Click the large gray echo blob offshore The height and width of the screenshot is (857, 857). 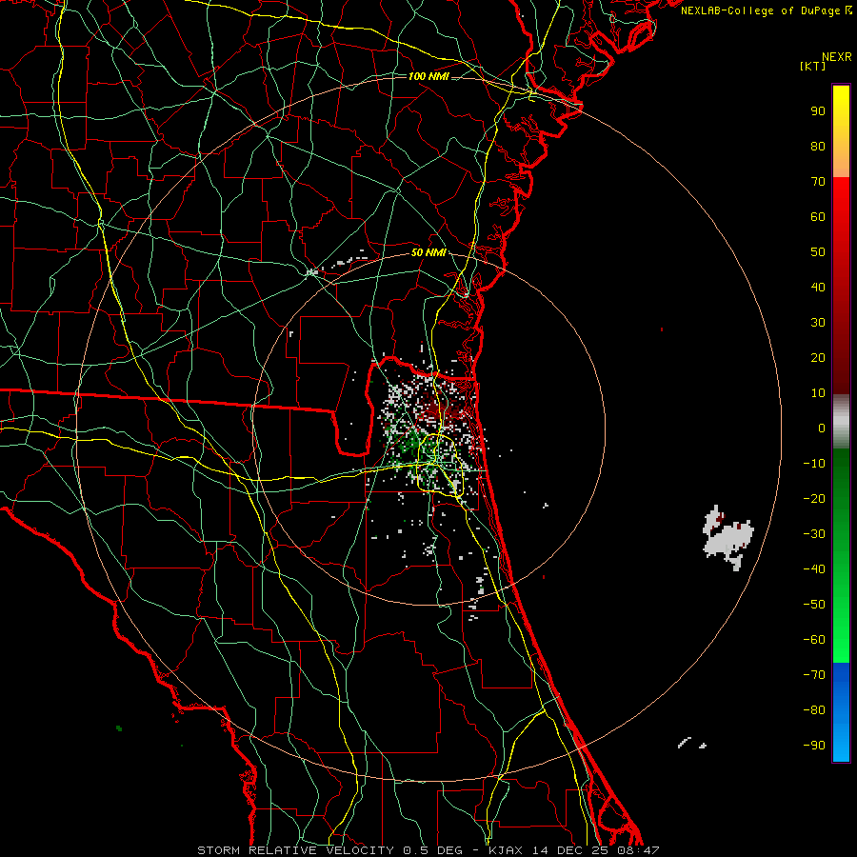point(728,538)
